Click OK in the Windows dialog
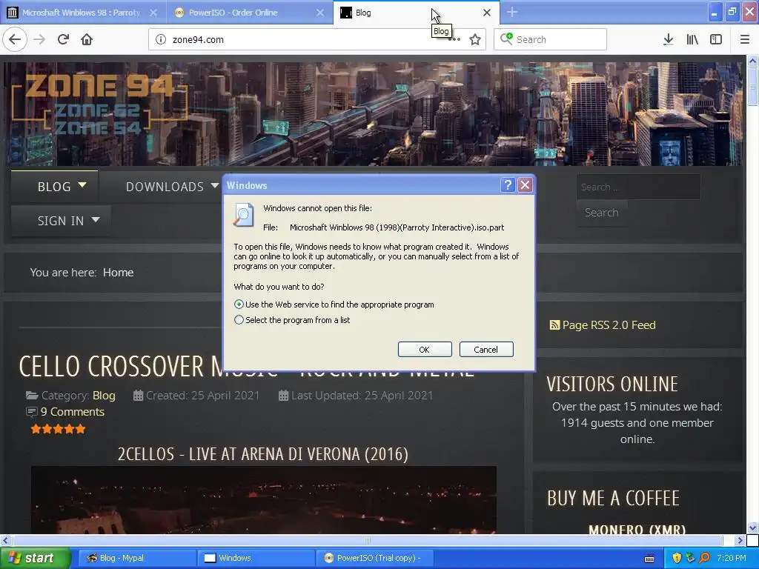Image resolution: width=759 pixels, height=569 pixels. click(425, 350)
